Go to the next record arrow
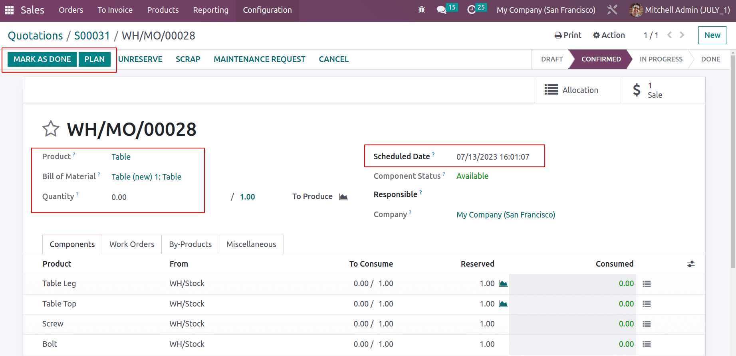Screen dimensions: 736x356 pyautogui.click(x=682, y=35)
